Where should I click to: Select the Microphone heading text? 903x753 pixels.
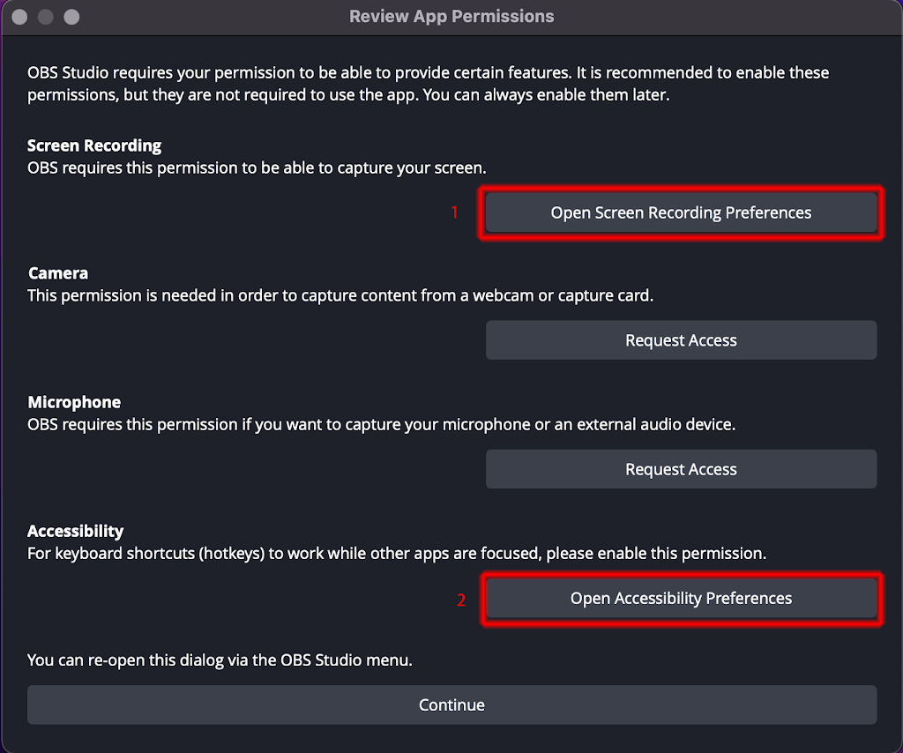tap(74, 402)
